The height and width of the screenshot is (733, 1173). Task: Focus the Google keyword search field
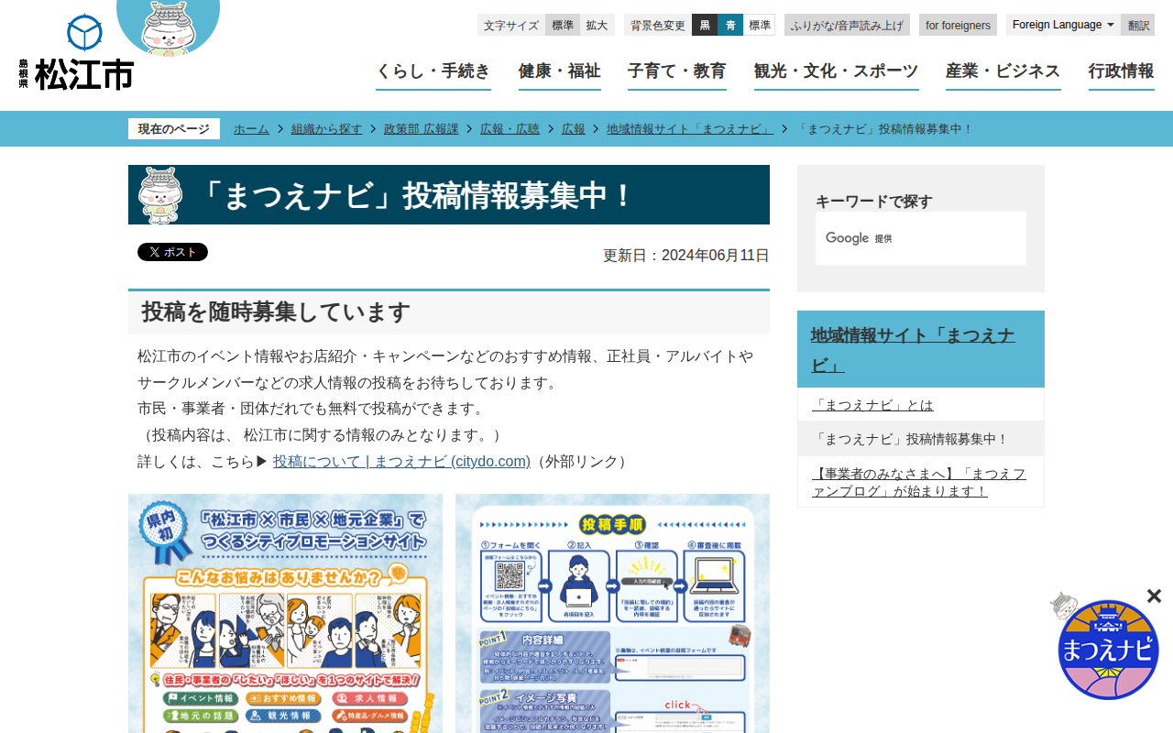pyautogui.click(x=921, y=238)
